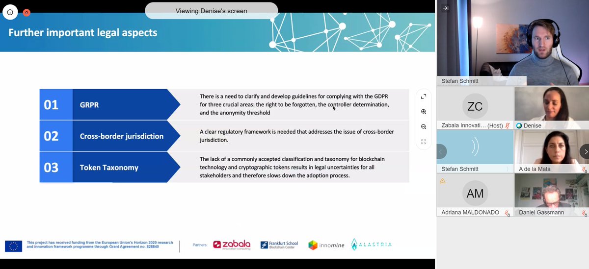589x269 pixels.
Task: Zoom out of the shared screen
Action: (x=424, y=127)
